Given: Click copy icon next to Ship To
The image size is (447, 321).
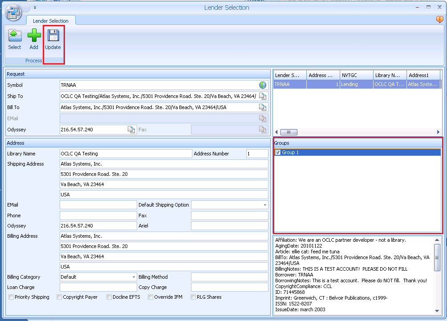Looking at the screenshot, I should pyautogui.click(x=263, y=96).
